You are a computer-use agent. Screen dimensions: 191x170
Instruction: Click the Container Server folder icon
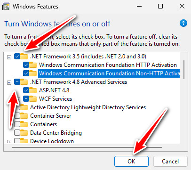pos(24,116)
